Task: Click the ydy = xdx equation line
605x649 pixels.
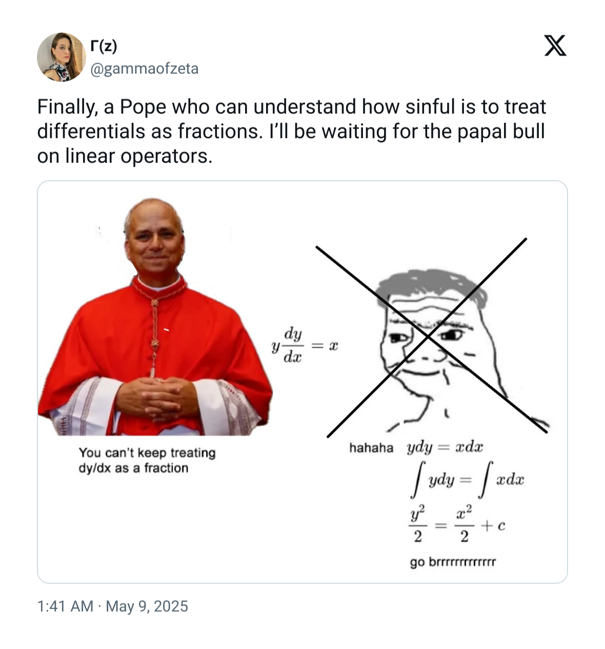Action: tap(445, 448)
